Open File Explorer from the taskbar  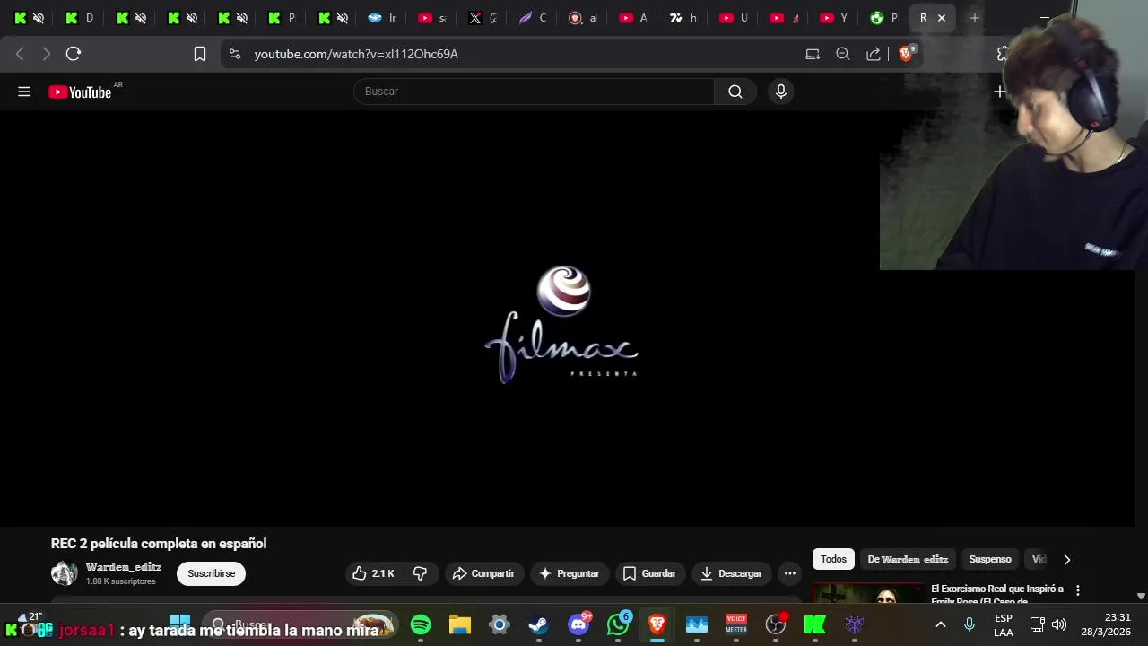[x=460, y=624]
